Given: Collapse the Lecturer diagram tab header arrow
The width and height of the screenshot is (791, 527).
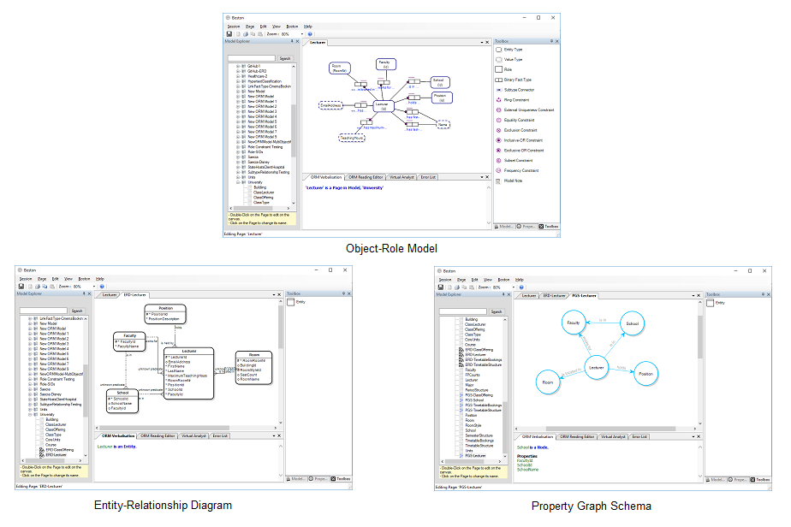Looking at the screenshot, I should tap(481, 42).
